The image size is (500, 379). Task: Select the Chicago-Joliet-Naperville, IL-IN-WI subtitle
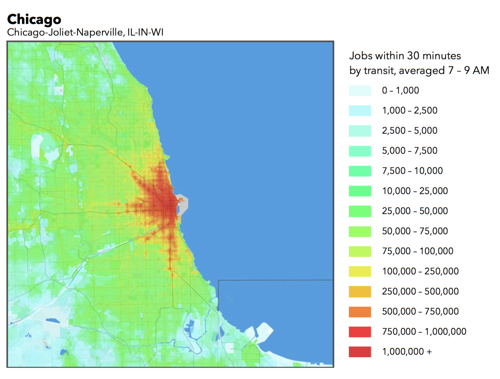pyautogui.click(x=85, y=32)
